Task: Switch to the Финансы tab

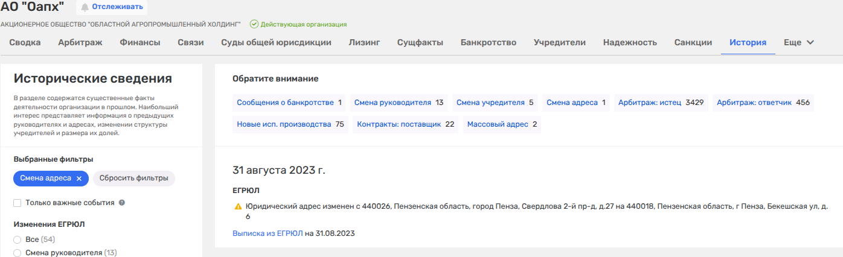Action: [x=140, y=42]
